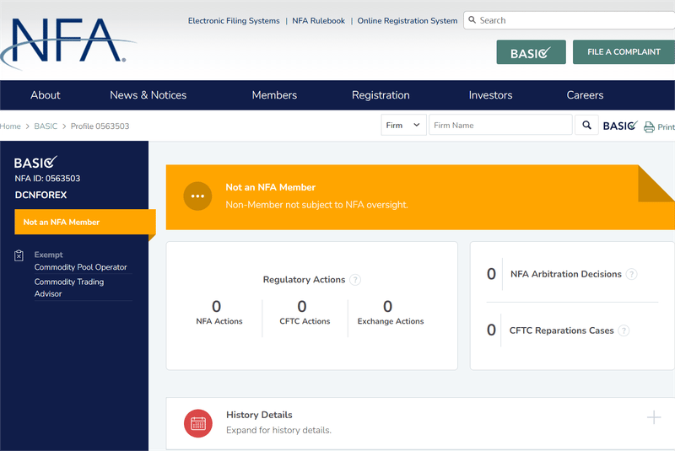Click the BASIC logo beside Print
675x451 pixels.
620,126
